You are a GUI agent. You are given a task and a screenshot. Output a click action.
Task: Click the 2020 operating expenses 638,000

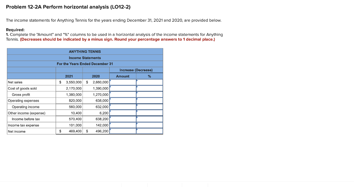pos(102,101)
